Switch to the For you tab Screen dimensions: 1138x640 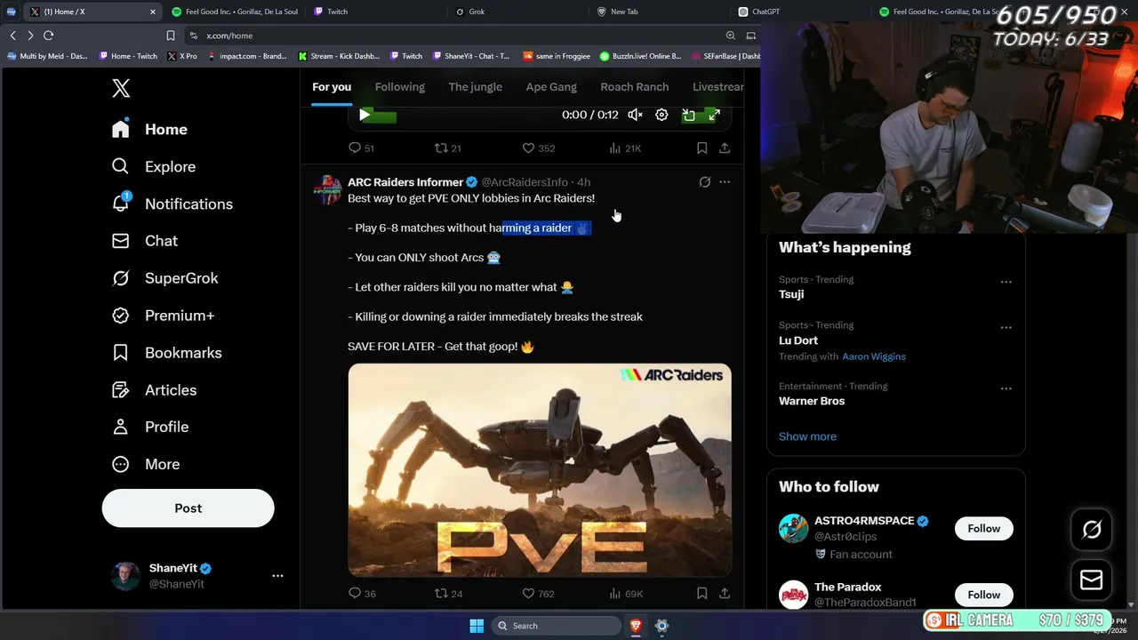[x=332, y=87]
